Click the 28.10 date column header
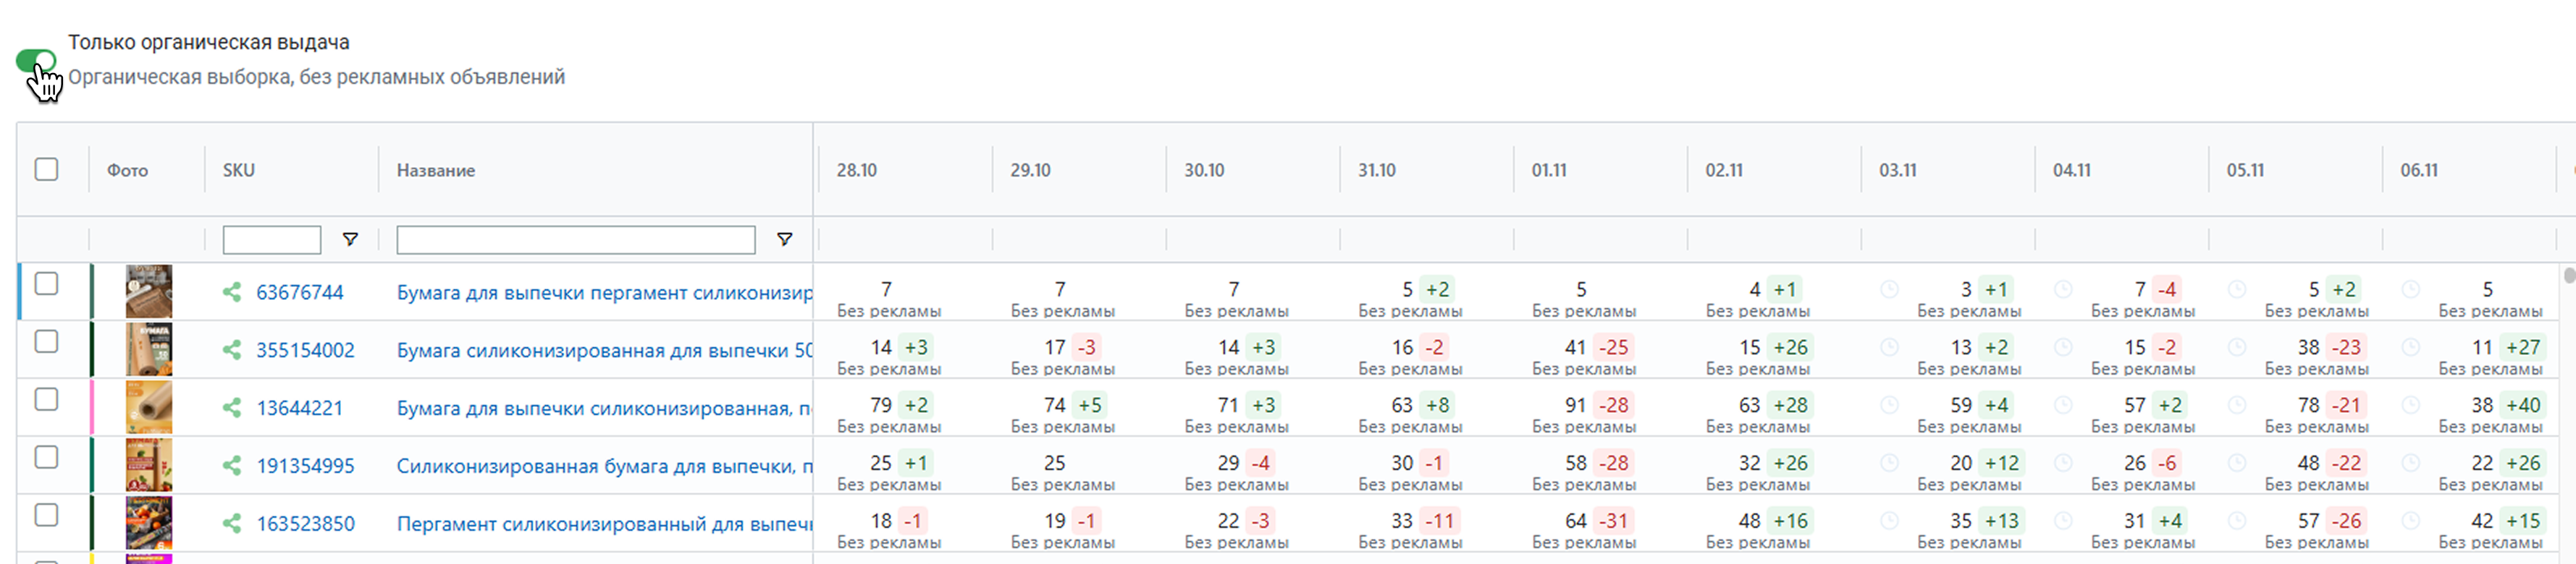 pyautogui.click(x=856, y=171)
